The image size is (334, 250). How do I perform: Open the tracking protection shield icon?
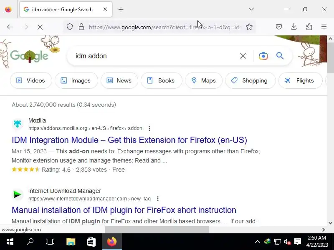[x=70, y=27]
